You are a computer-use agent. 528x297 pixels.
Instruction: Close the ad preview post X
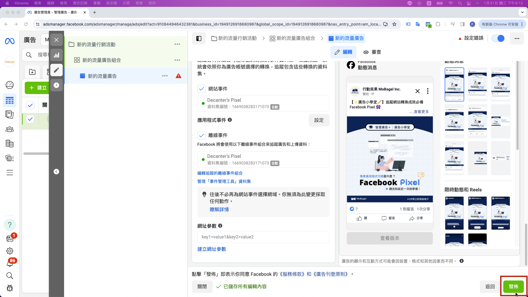(417, 91)
